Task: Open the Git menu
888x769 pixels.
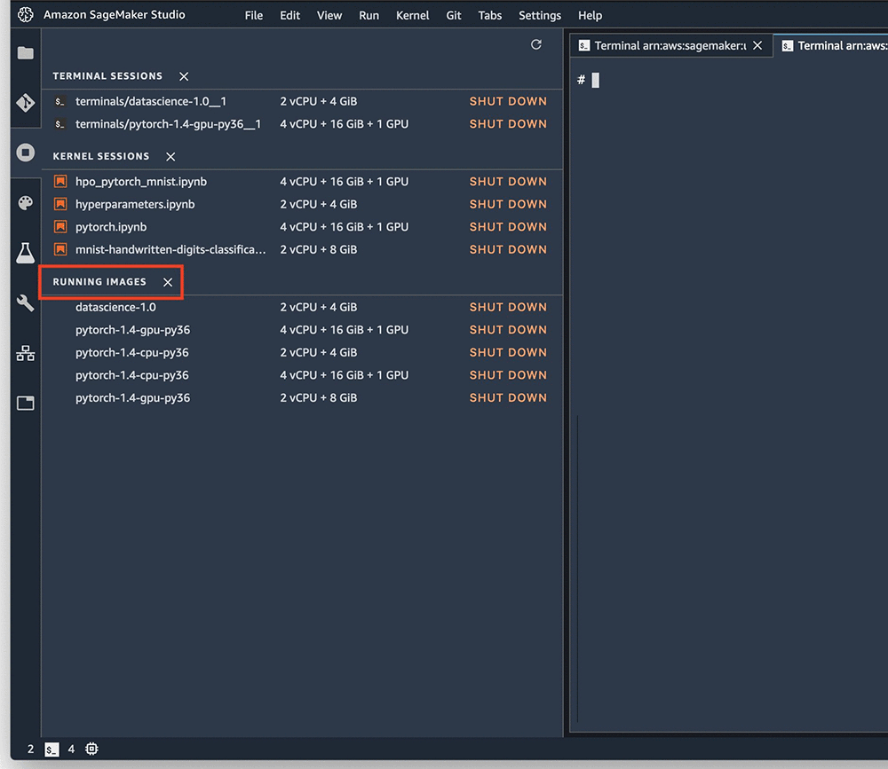Action: pos(454,15)
